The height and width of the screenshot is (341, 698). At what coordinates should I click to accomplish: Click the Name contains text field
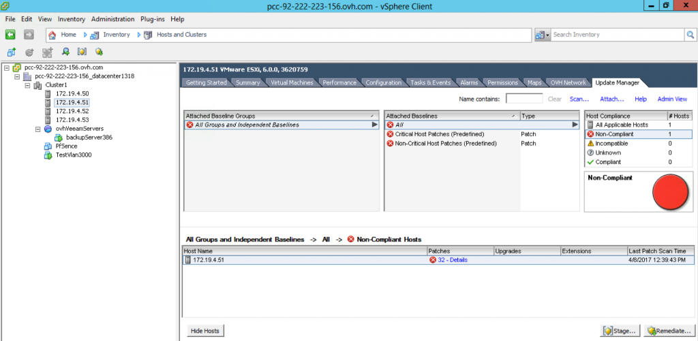click(x=524, y=99)
